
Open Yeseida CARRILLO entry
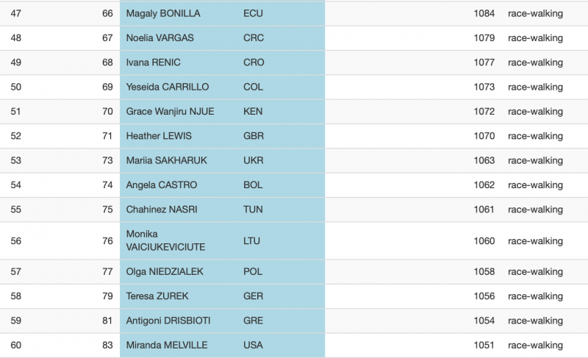[168, 87]
